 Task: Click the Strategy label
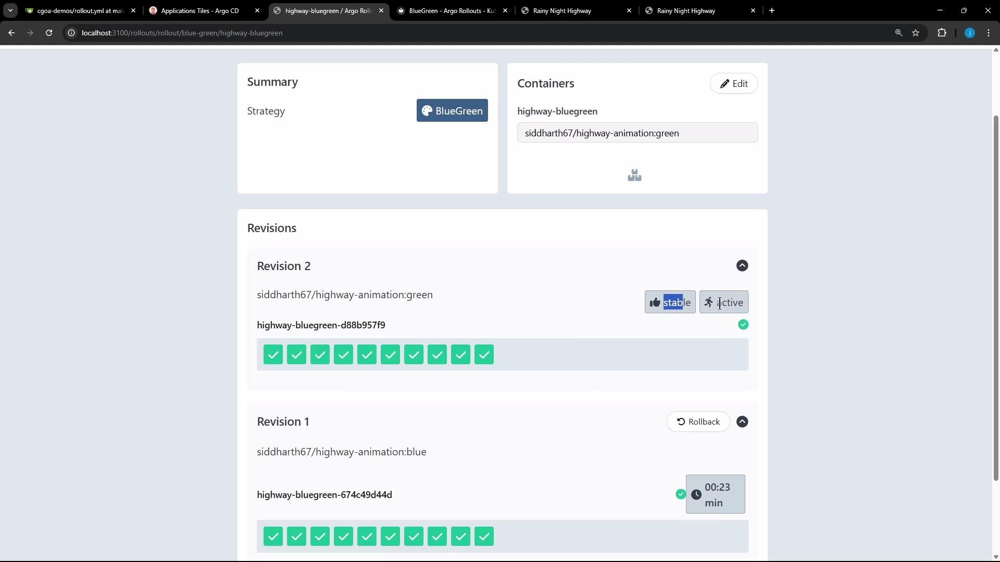pos(266,111)
